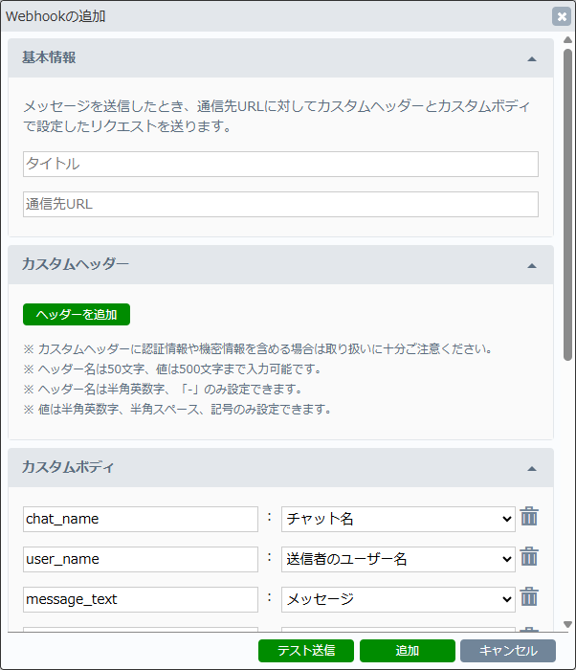Collapse the 基本情報 section
The height and width of the screenshot is (670, 576).
pyautogui.click(x=532, y=58)
